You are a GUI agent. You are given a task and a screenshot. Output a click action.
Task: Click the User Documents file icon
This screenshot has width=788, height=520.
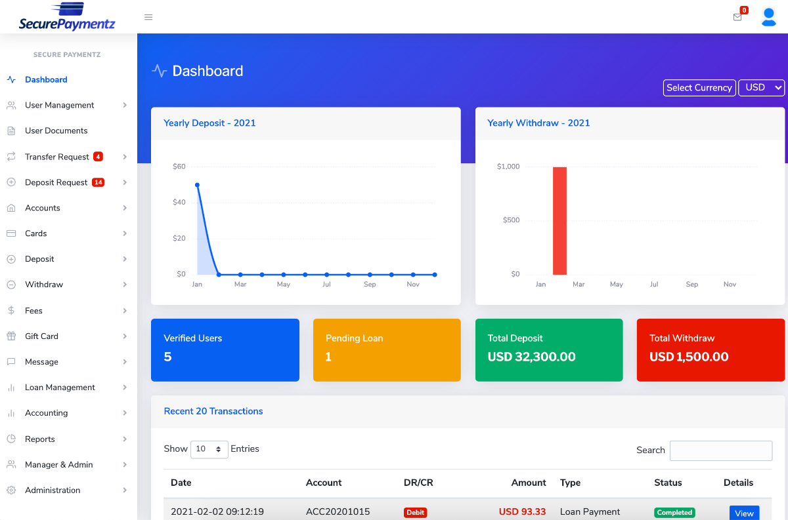click(11, 131)
